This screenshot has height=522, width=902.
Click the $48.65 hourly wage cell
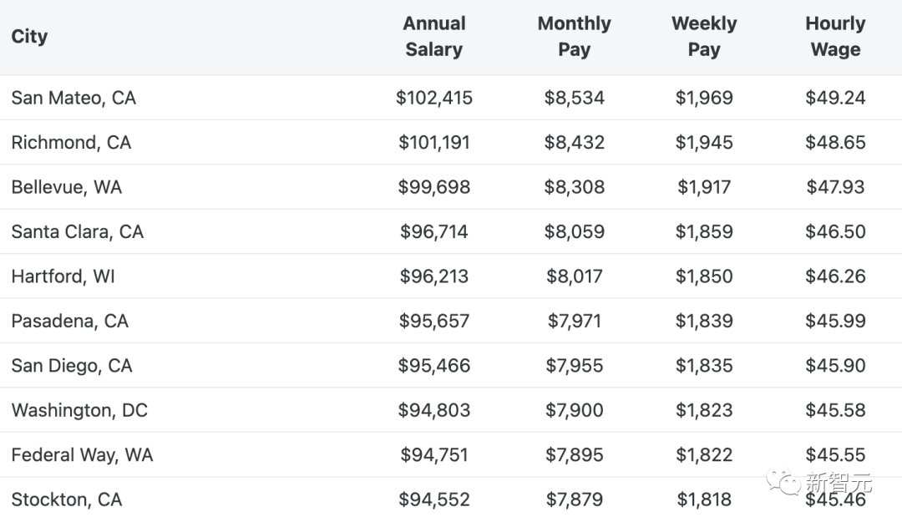835,143
